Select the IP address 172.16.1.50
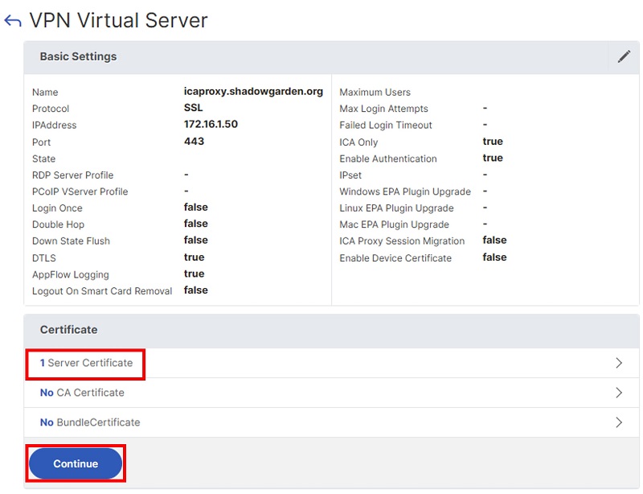Viewport: 643px width, 494px height. [x=211, y=124]
